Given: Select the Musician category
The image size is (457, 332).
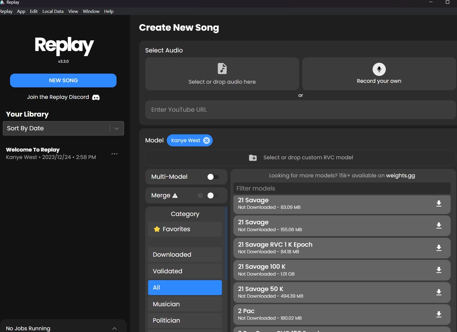Looking at the screenshot, I should tap(185, 304).
